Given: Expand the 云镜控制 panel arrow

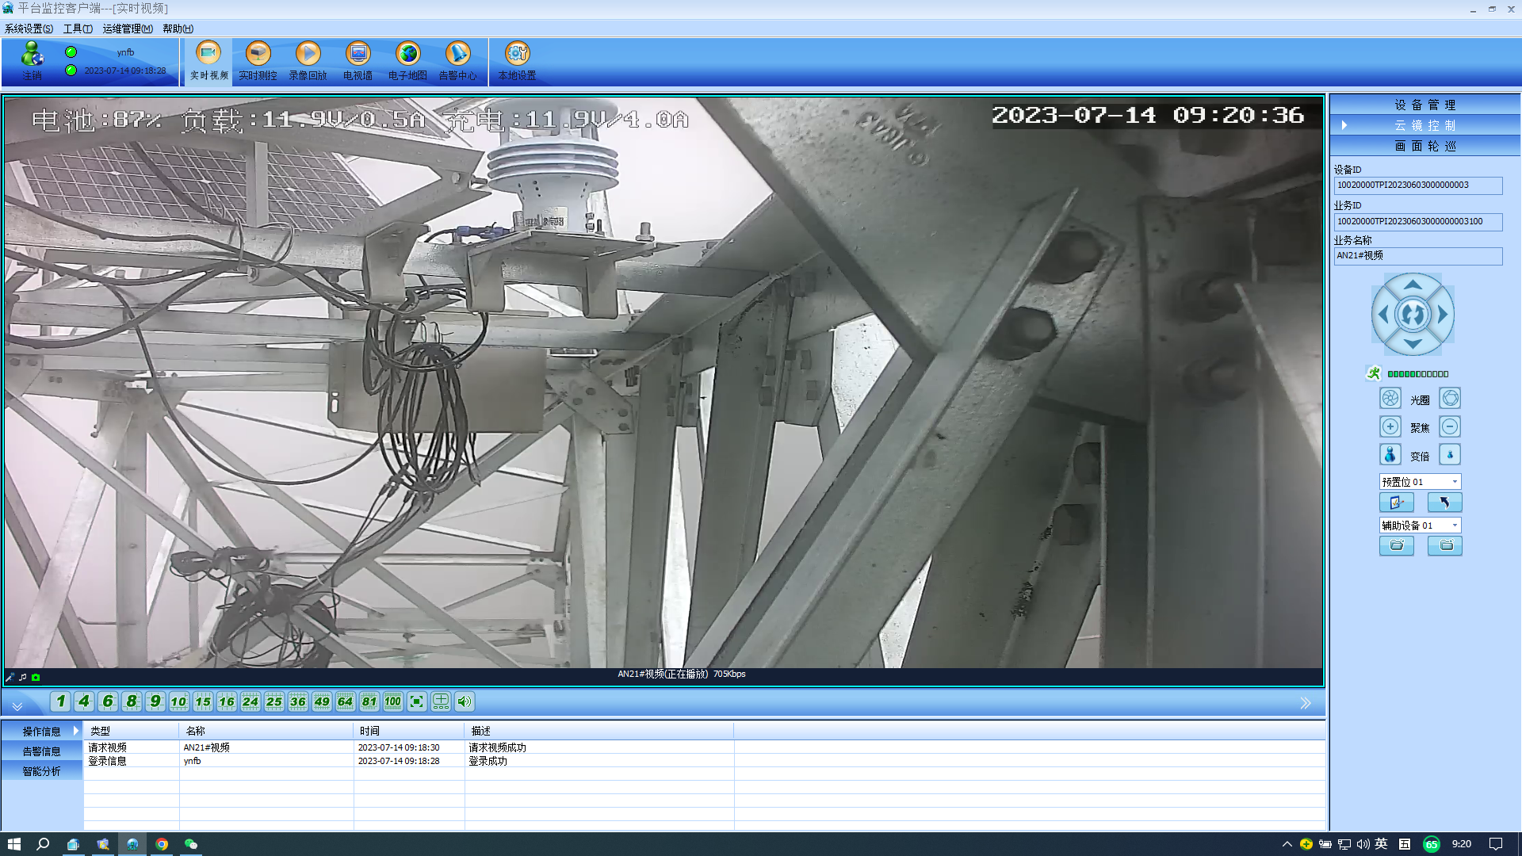Looking at the screenshot, I should tap(1344, 125).
